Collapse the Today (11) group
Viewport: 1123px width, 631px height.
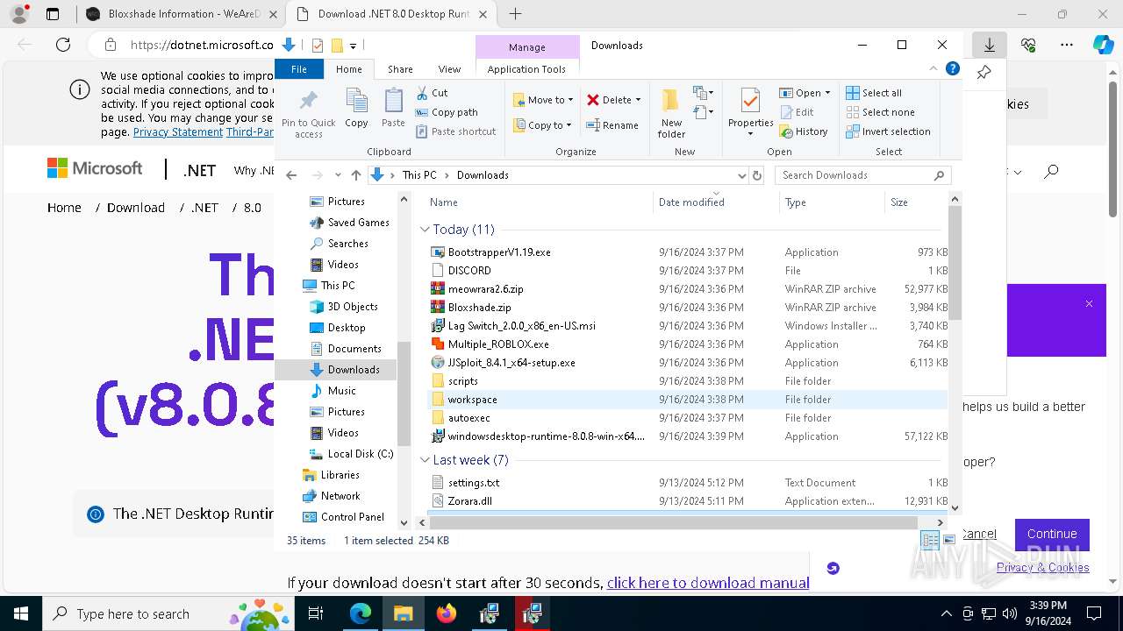tap(425, 230)
